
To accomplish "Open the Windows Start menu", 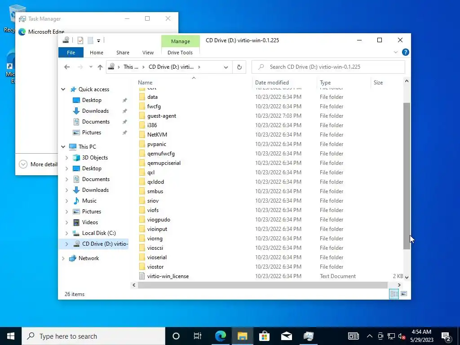I will click(x=11, y=336).
